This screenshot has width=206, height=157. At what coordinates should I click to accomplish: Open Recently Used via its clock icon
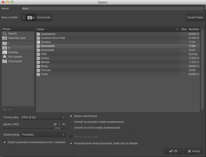(5, 38)
